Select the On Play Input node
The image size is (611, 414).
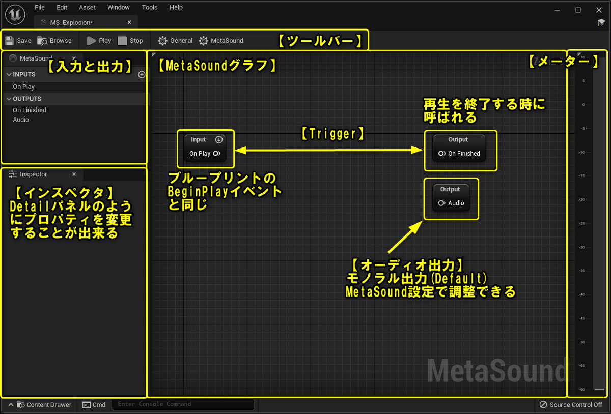click(205, 147)
